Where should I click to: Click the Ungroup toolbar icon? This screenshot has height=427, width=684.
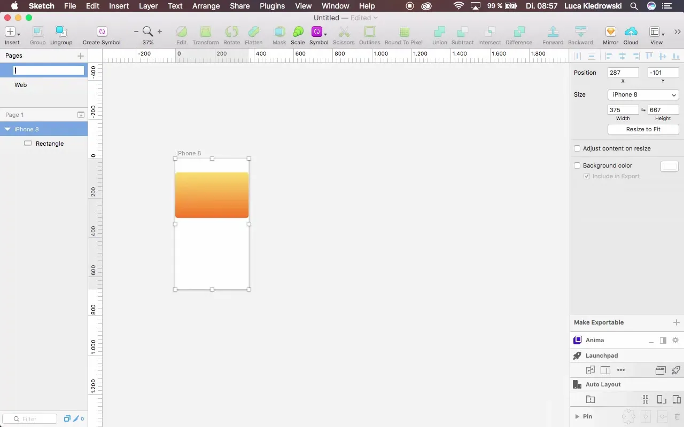pyautogui.click(x=61, y=32)
